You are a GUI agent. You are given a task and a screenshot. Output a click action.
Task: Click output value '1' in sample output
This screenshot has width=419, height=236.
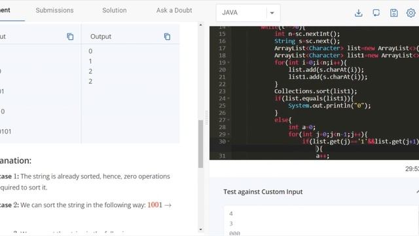click(x=90, y=61)
